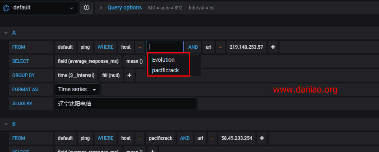Click time ($__interval) in GROUP BY
The height and width of the screenshot is (152, 379).
pyautogui.click(x=76, y=75)
